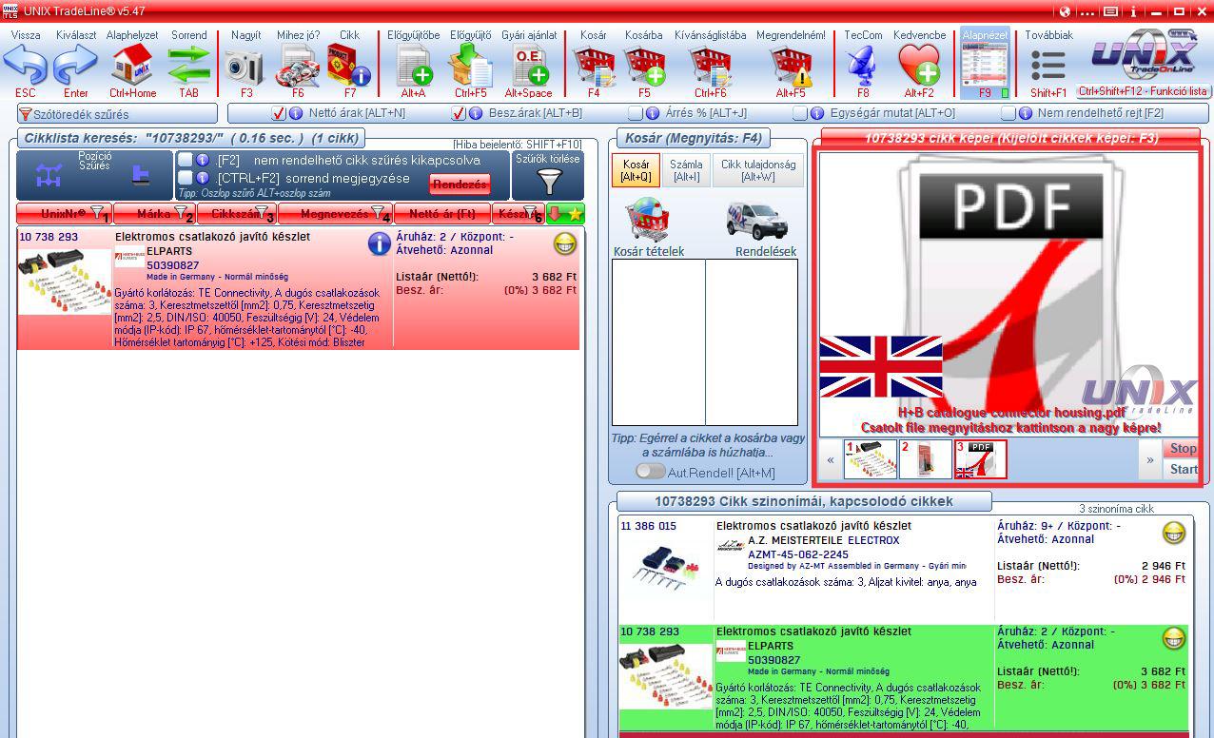Click the title bar info icon
The width and height of the screenshot is (1214, 738).
point(1134,11)
